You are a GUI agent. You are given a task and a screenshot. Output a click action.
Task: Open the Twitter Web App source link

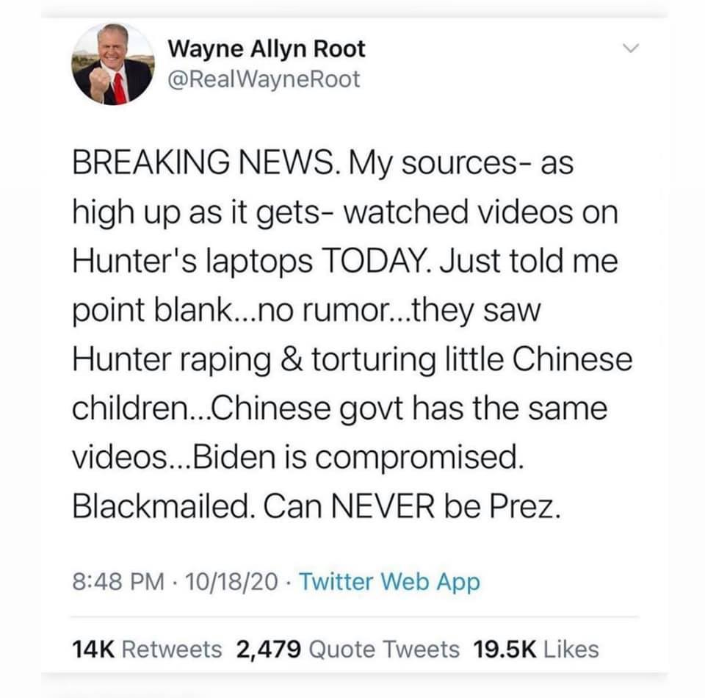coord(389,581)
